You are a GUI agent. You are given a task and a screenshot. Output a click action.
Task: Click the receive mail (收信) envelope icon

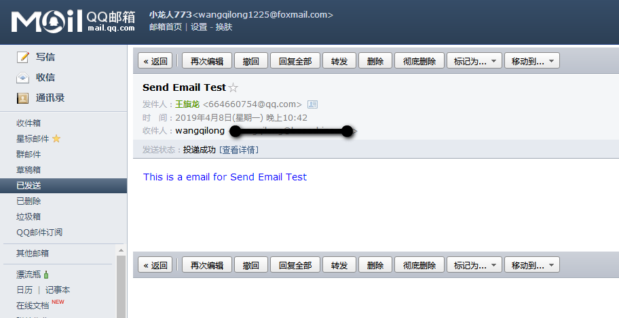pos(23,78)
